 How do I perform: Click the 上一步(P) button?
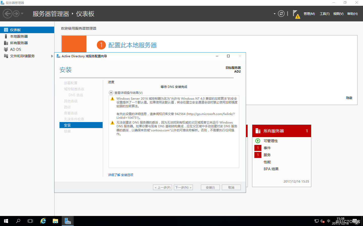163,187
